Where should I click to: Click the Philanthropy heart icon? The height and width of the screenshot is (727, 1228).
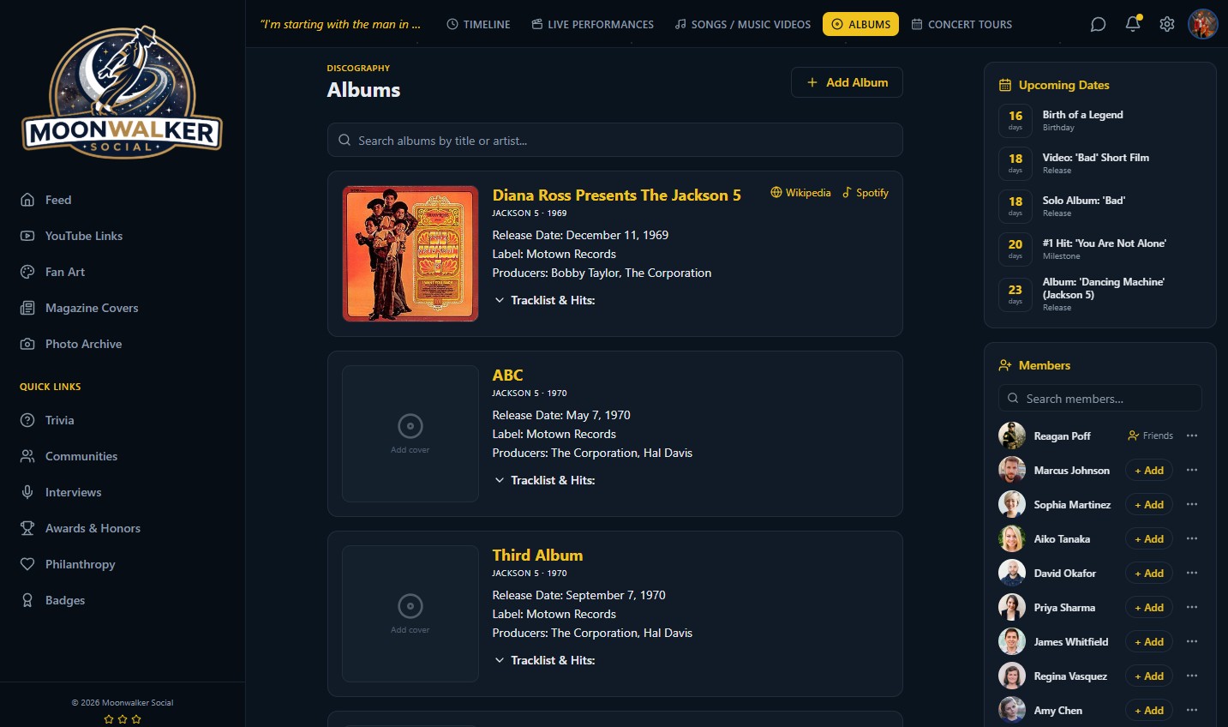pos(27,564)
